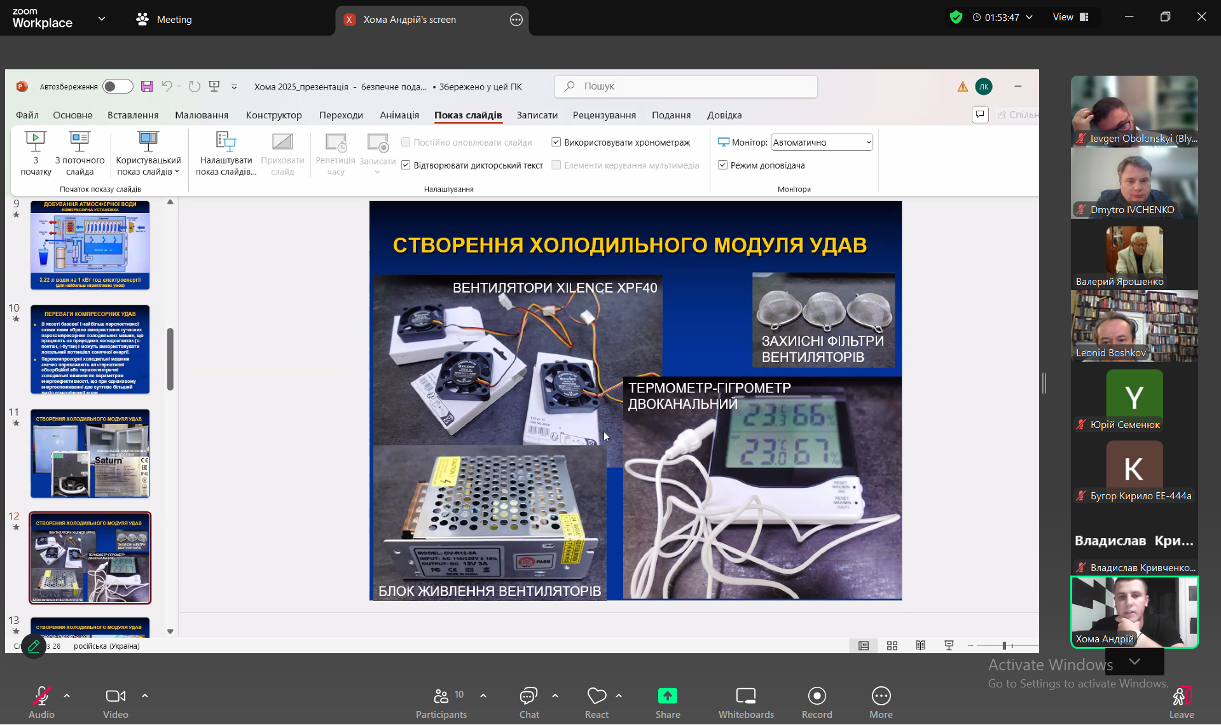Select slide 10 thumbnail ПЕРЕВАГИ КОМПРЕСОРНИХ УДАВ
The width and height of the screenshot is (1221, 725).
pyautogui.click(x=90, y=349)
